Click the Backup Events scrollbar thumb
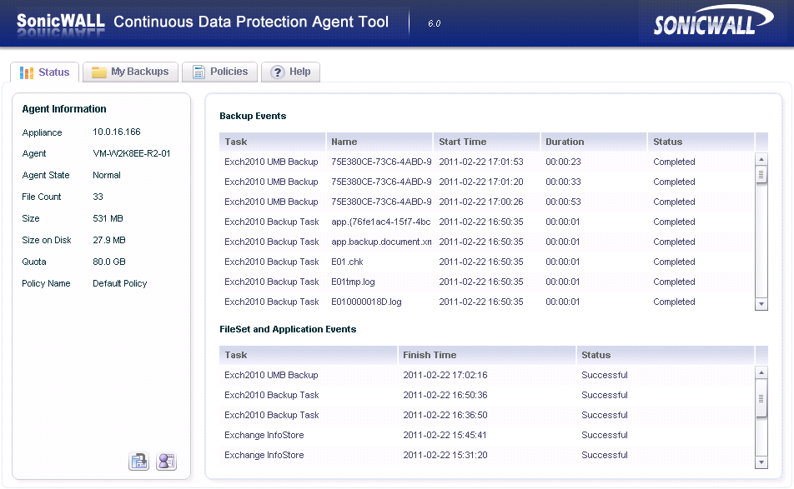The height and width of the screenshot is (489, 794). point(761,175)
